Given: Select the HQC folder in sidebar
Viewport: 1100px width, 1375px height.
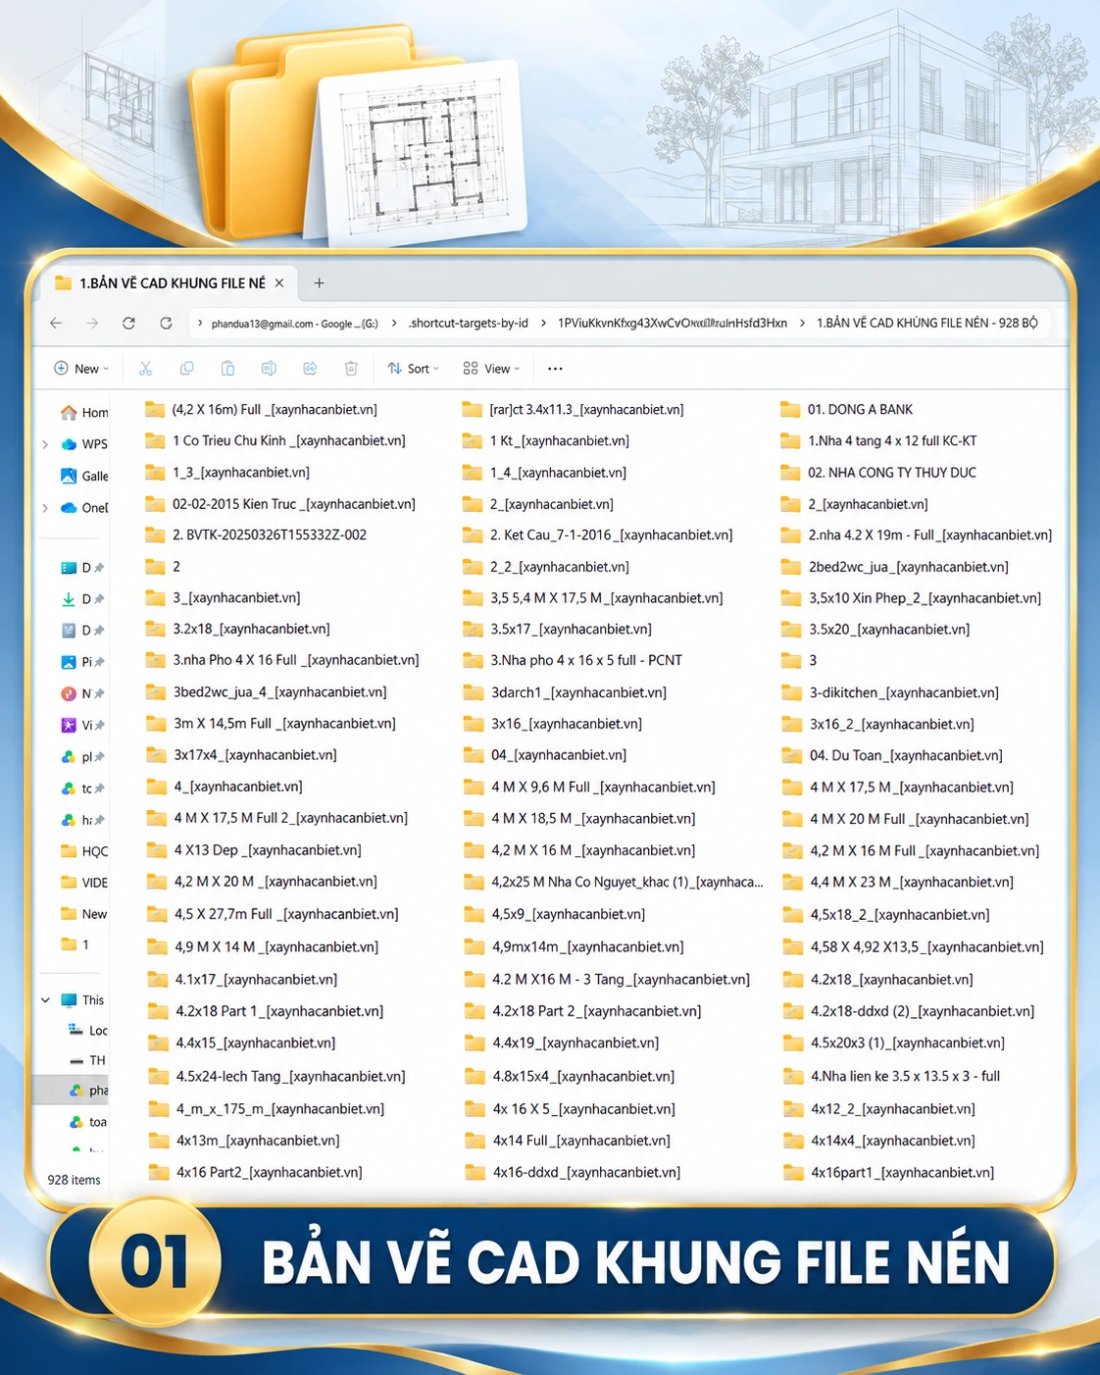Looking at the screenshot, I should pos(84,851).
